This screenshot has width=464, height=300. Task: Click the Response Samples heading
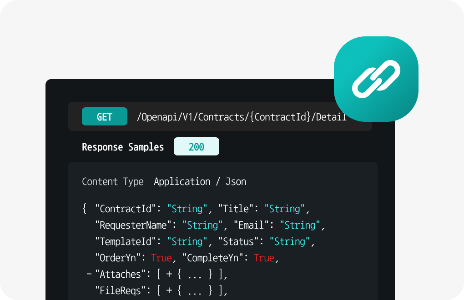coord(123,147)
